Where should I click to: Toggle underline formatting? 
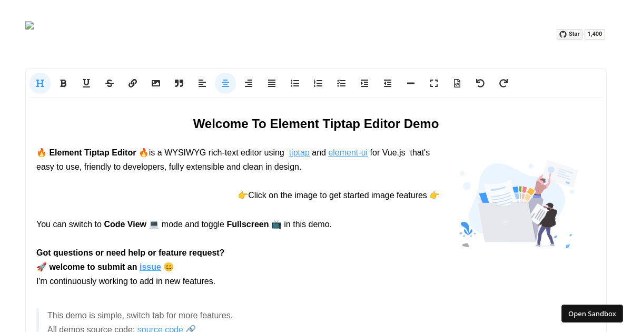86,83
